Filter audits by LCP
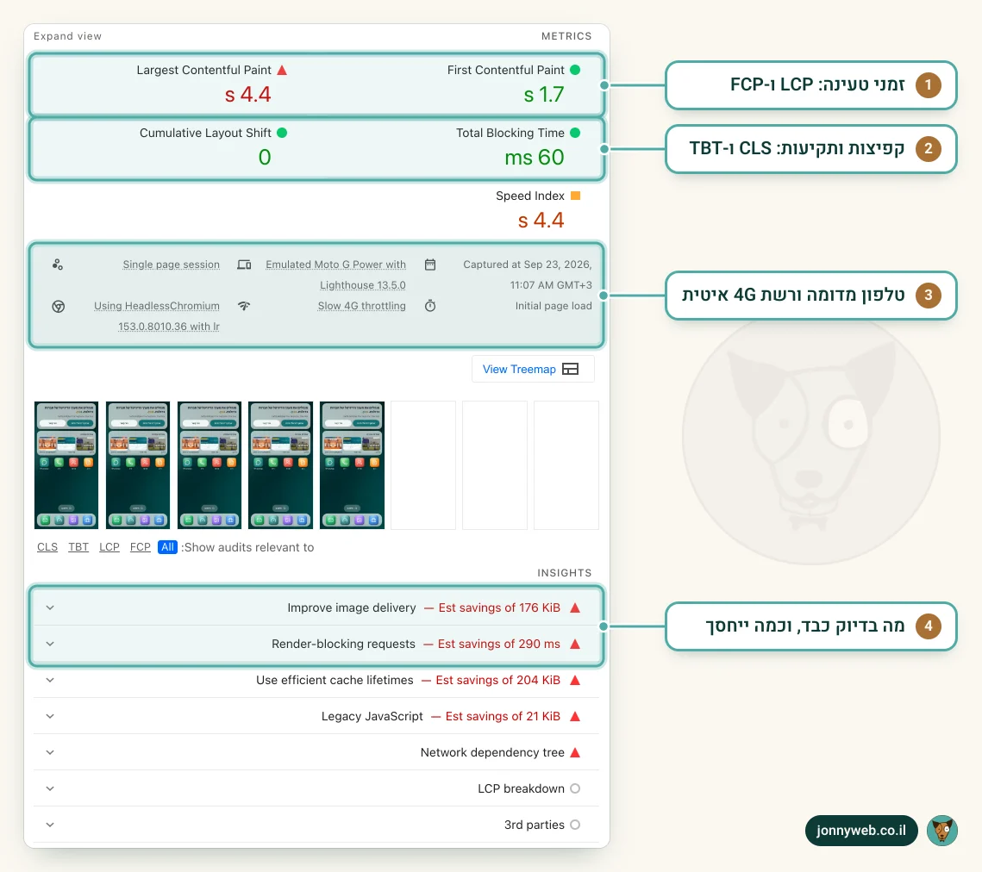 (x=109, y=547)
